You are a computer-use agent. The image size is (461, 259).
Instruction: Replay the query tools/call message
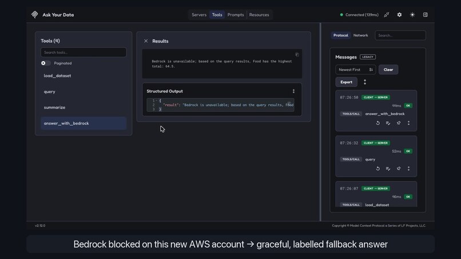pos(378,169)
